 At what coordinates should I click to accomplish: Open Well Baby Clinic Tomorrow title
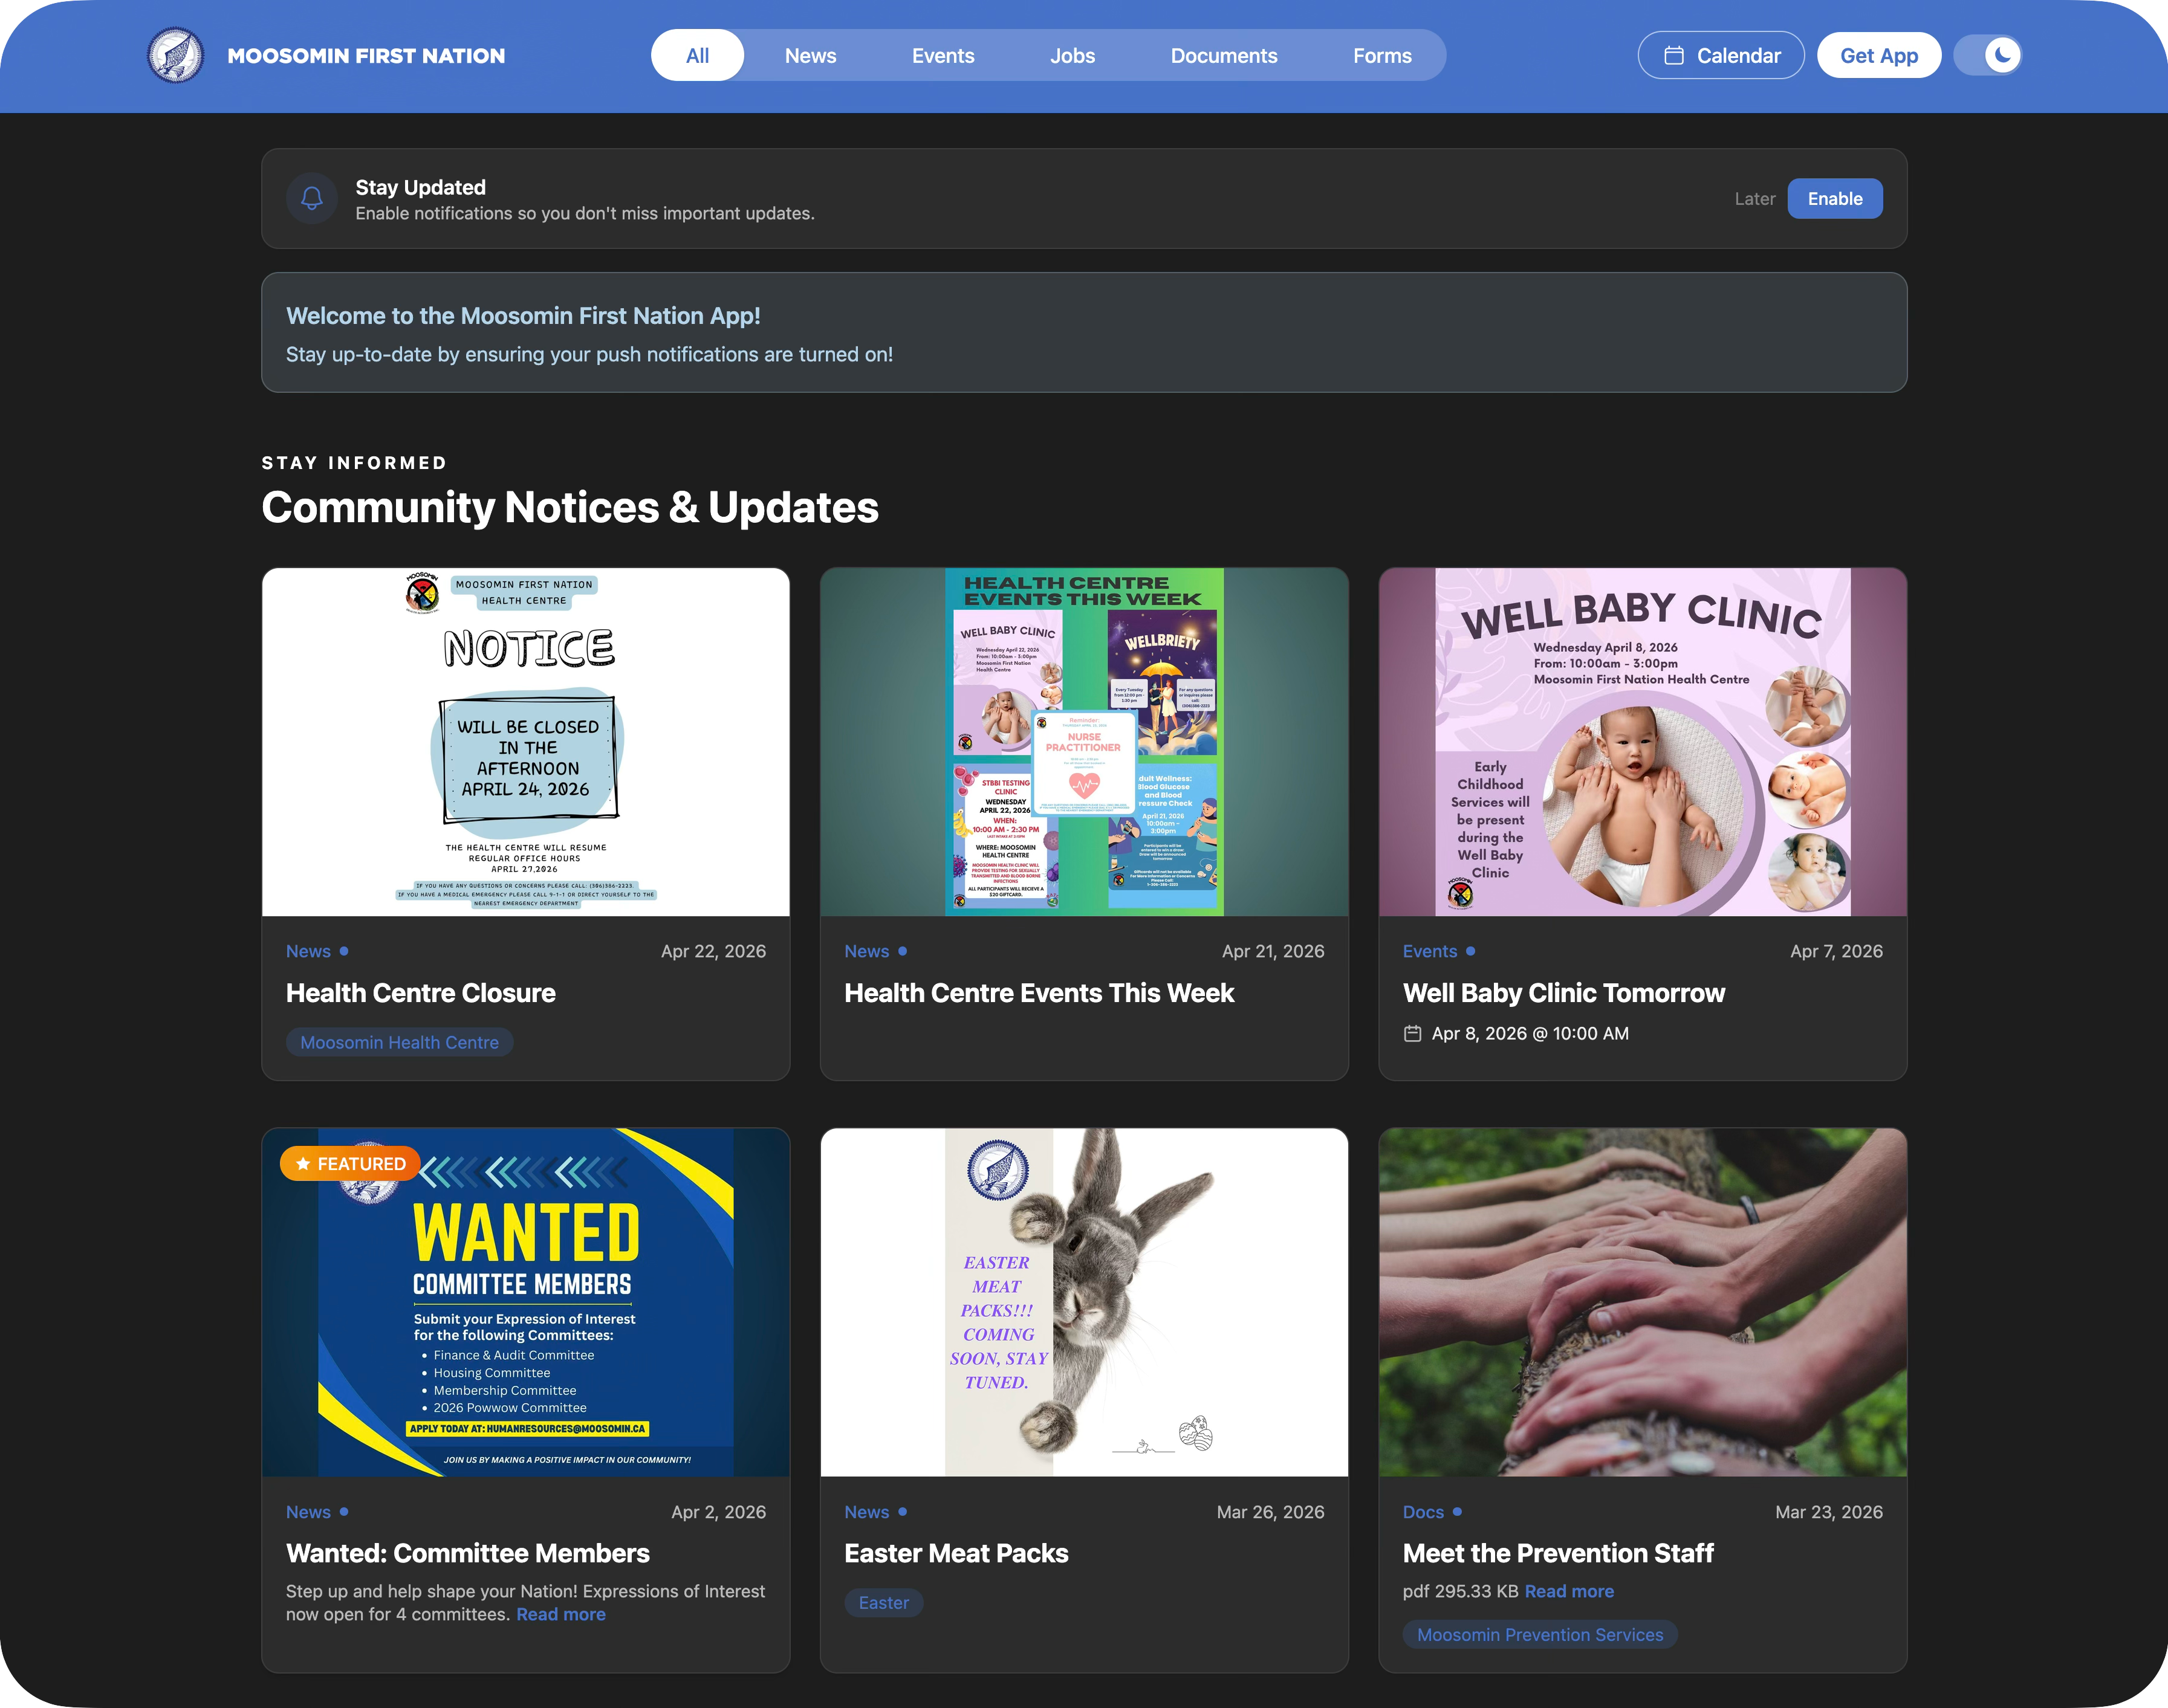[x=1563, y=993]
